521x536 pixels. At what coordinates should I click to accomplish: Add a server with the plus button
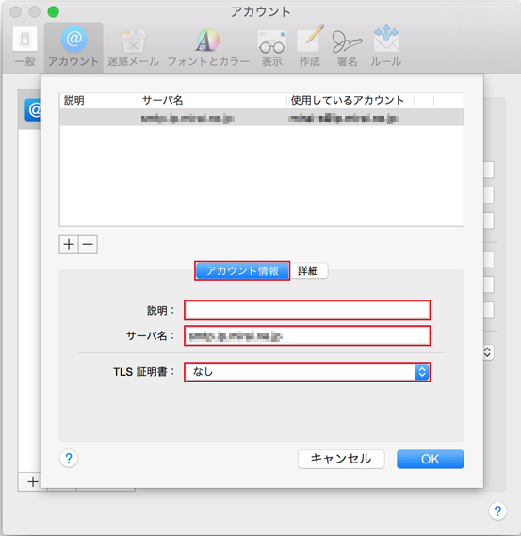coord(69,244)
